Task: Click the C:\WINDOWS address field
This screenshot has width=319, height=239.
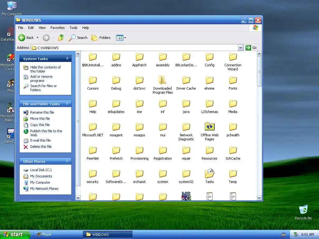Action: (x=134, y=48)
